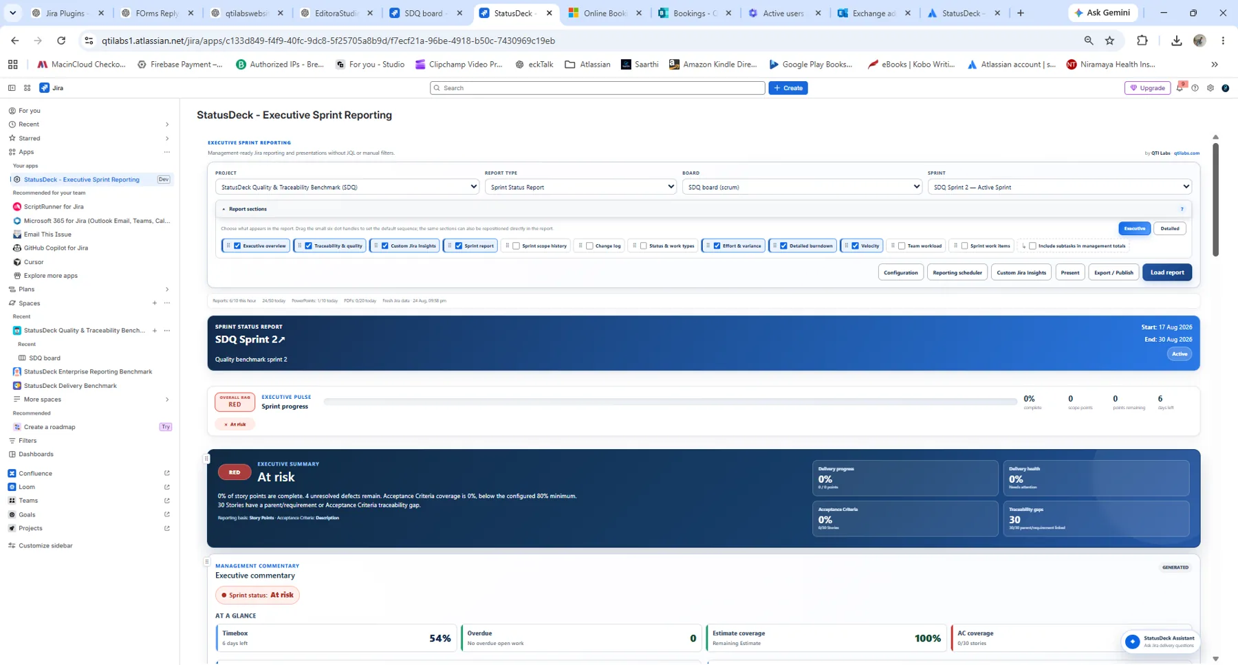Open the Project dropdown

coord(347,187)
